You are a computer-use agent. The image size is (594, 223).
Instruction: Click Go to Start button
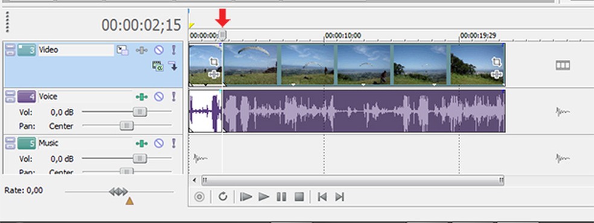tap(322, 197)
